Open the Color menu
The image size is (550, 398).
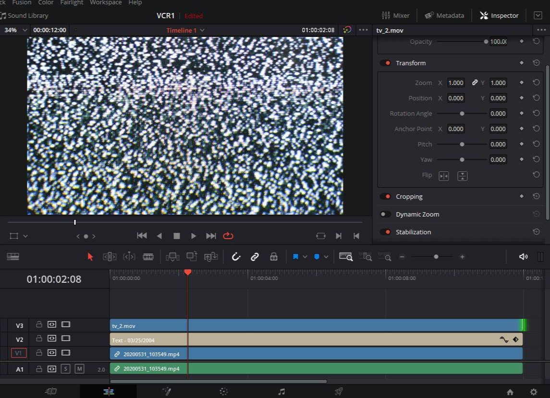point(46,2)
